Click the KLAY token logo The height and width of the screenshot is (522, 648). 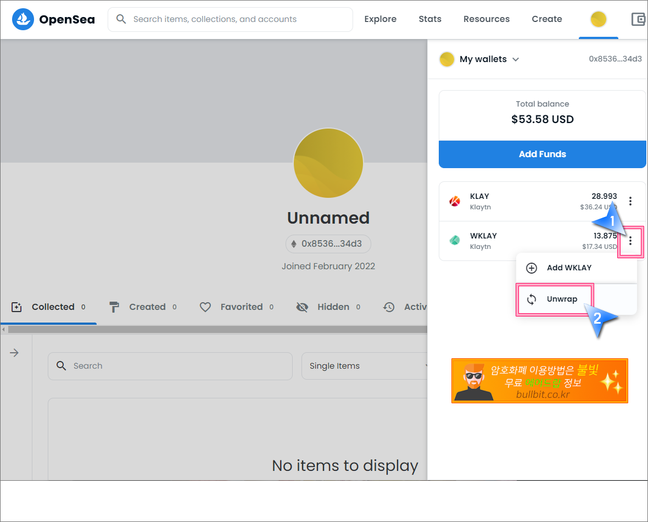pyautogui.click(x=455, y=202)
